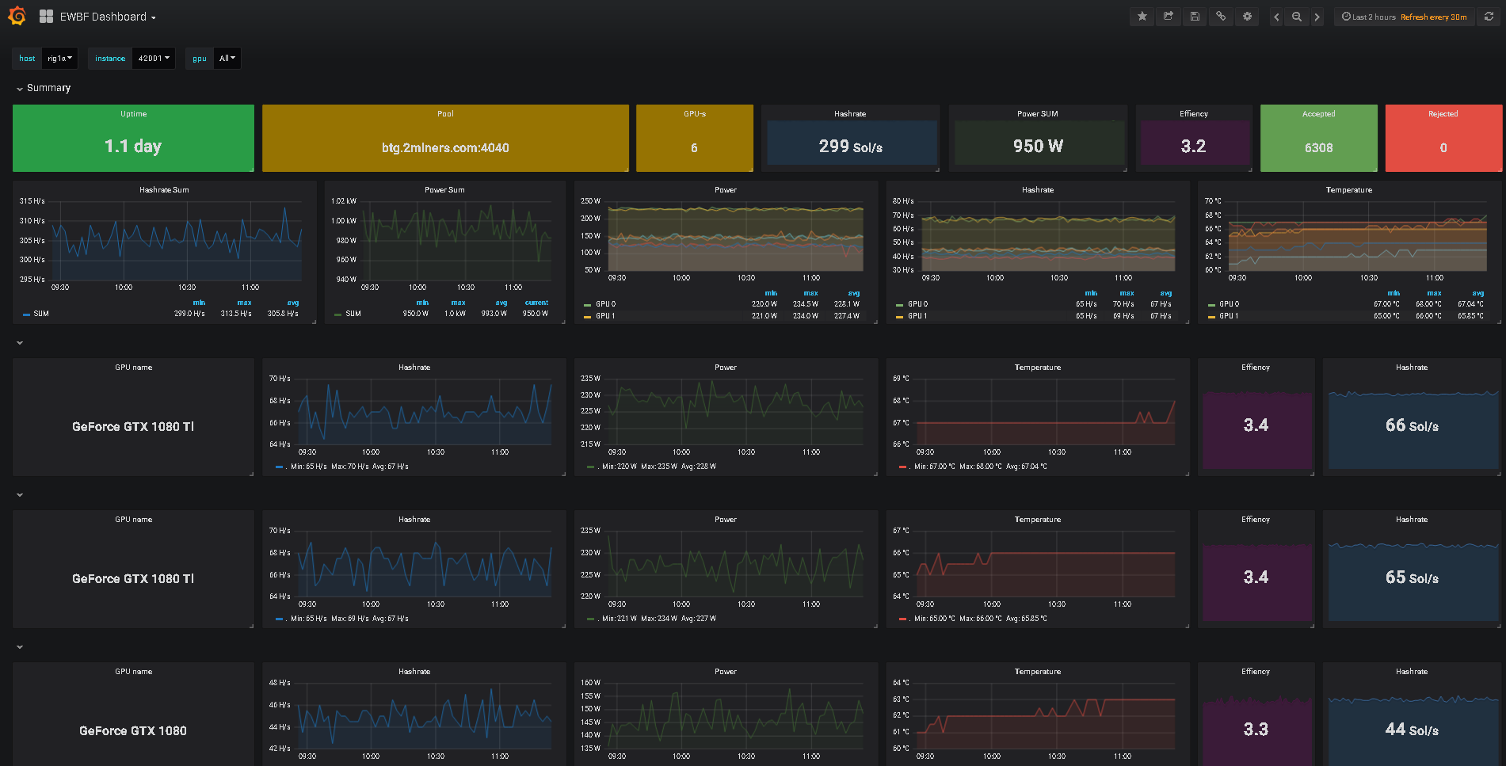Open the Accepted panel title menu
The height and width of the screenshot is (766, 1506).
tap(1318, 114)
